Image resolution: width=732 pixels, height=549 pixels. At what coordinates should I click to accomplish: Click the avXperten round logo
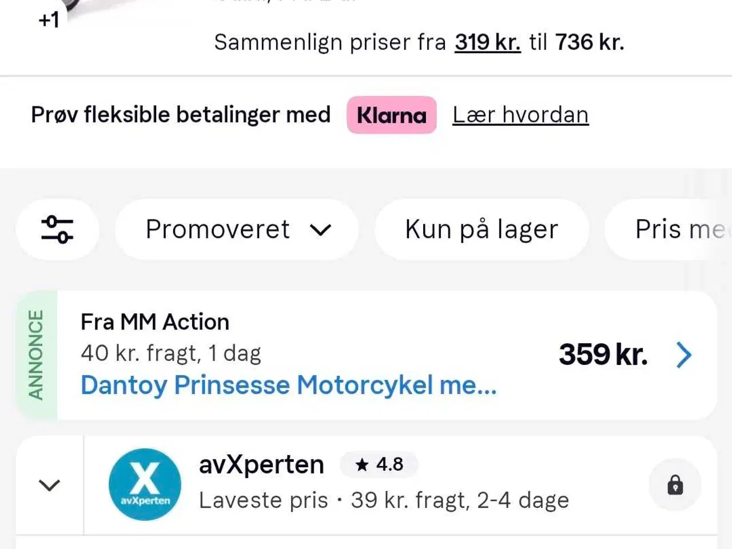[145, 484]
